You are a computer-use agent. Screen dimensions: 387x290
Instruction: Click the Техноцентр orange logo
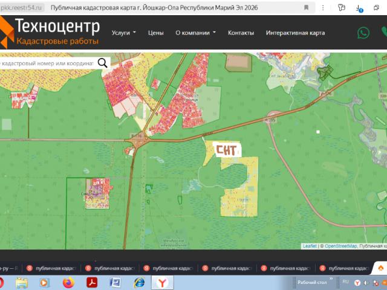click(6, 32)
